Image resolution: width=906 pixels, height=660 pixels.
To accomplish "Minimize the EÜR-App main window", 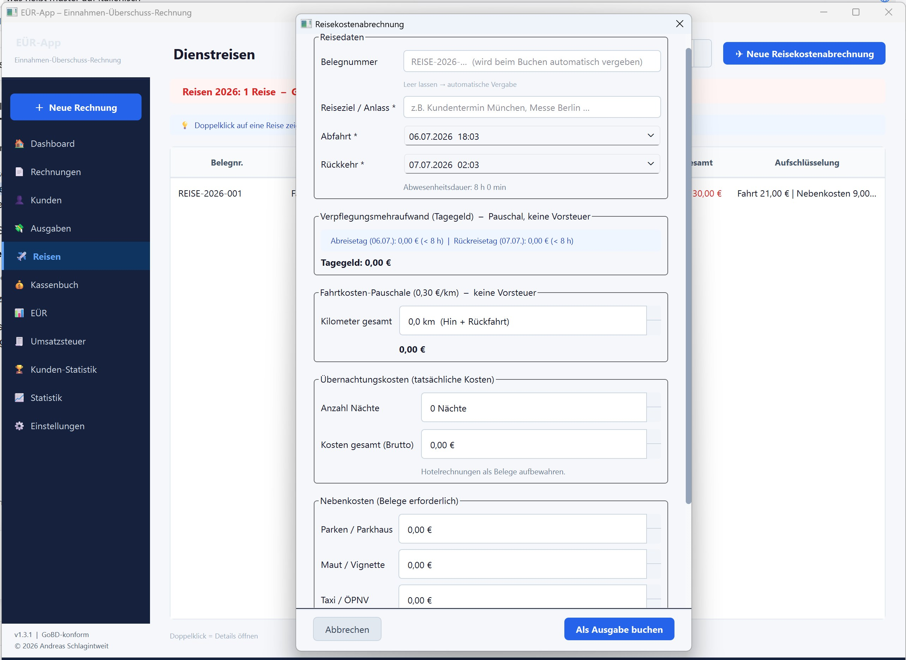I will coord(823,12).
